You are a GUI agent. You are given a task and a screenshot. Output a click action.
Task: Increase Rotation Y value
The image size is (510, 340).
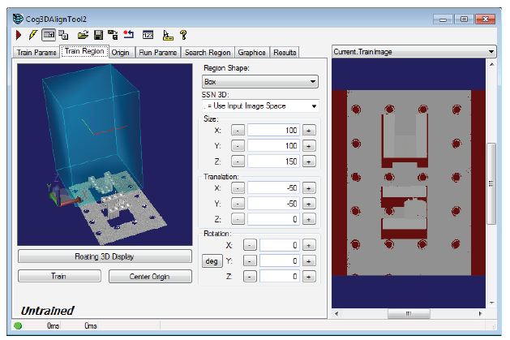tap(309, 261)
